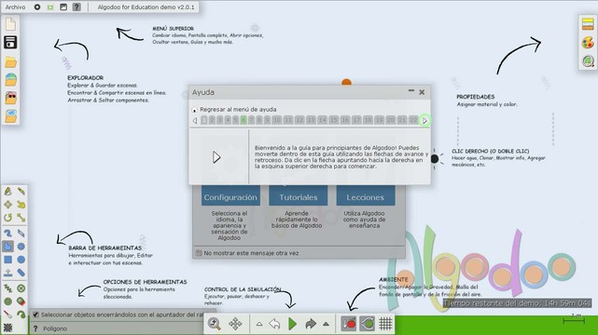Select the Pan view tool
The image size is (598, 335).
point(235,324)
